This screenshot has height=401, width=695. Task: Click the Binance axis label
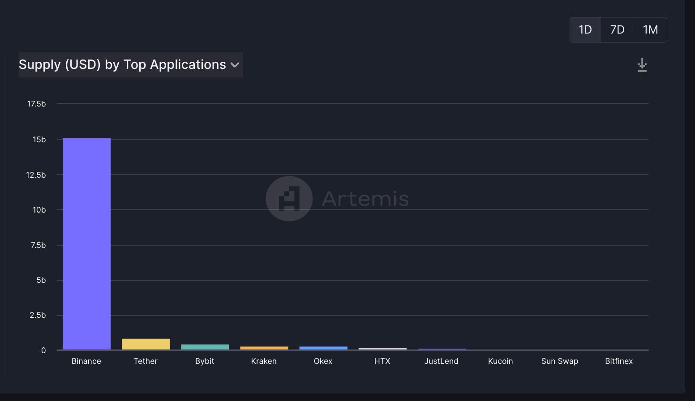[x=86, y=361]
